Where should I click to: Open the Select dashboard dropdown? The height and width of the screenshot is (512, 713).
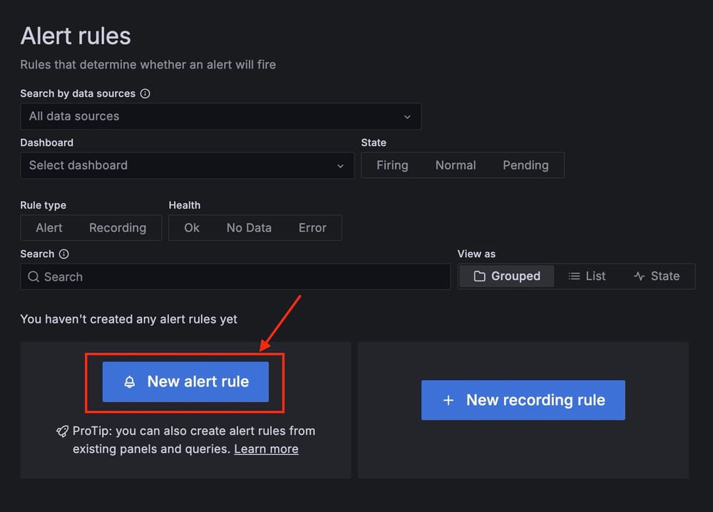point(188,164)
